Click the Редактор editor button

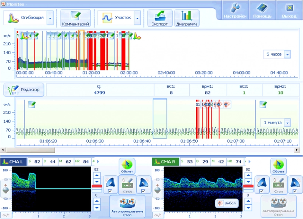[24, 90]
